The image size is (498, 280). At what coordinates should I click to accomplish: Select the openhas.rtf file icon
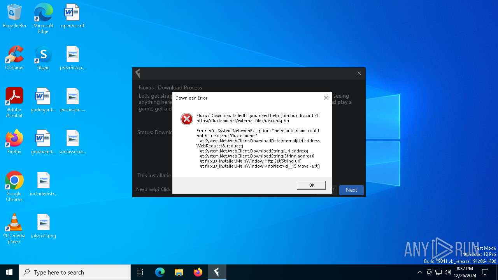point(72,16)
